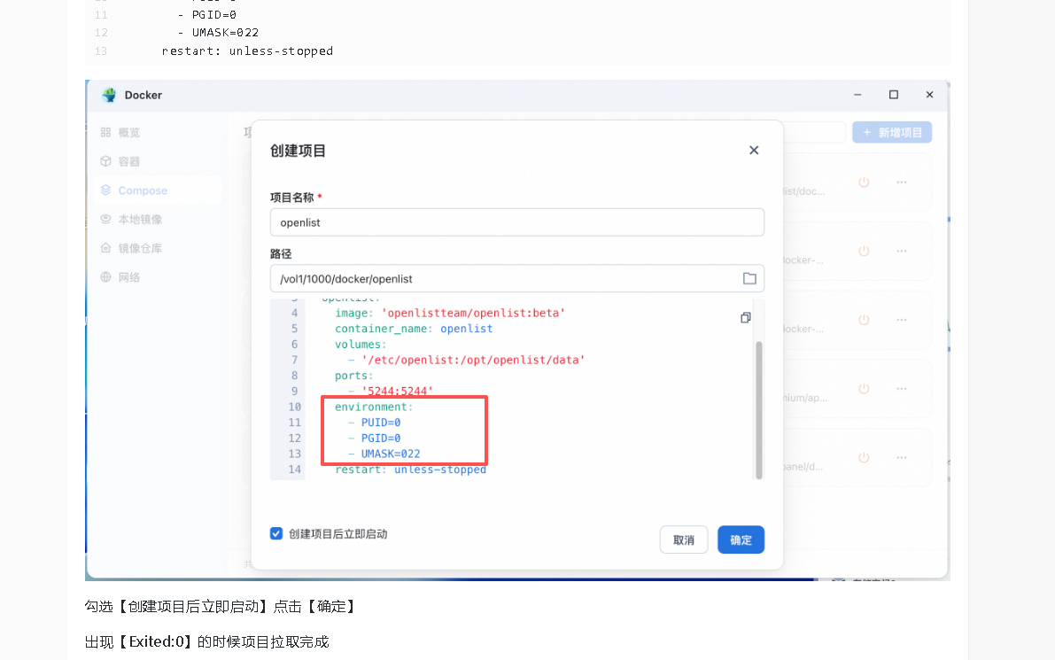1055x660 pixels.
Task: Open the 本地镜像 local images item
Action: pyautogui.click(x=131, y=220)
